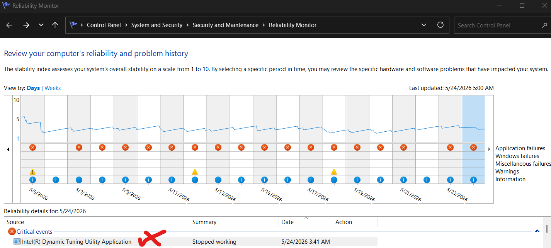The height and width of the screenshot is (248, 551).
Task: Select application failure icon for 5/14/2026
Action: [241, 147]
